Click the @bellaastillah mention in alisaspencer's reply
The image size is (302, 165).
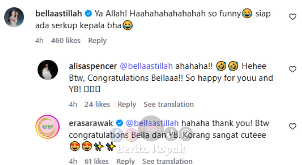click(x=146, y=66)
